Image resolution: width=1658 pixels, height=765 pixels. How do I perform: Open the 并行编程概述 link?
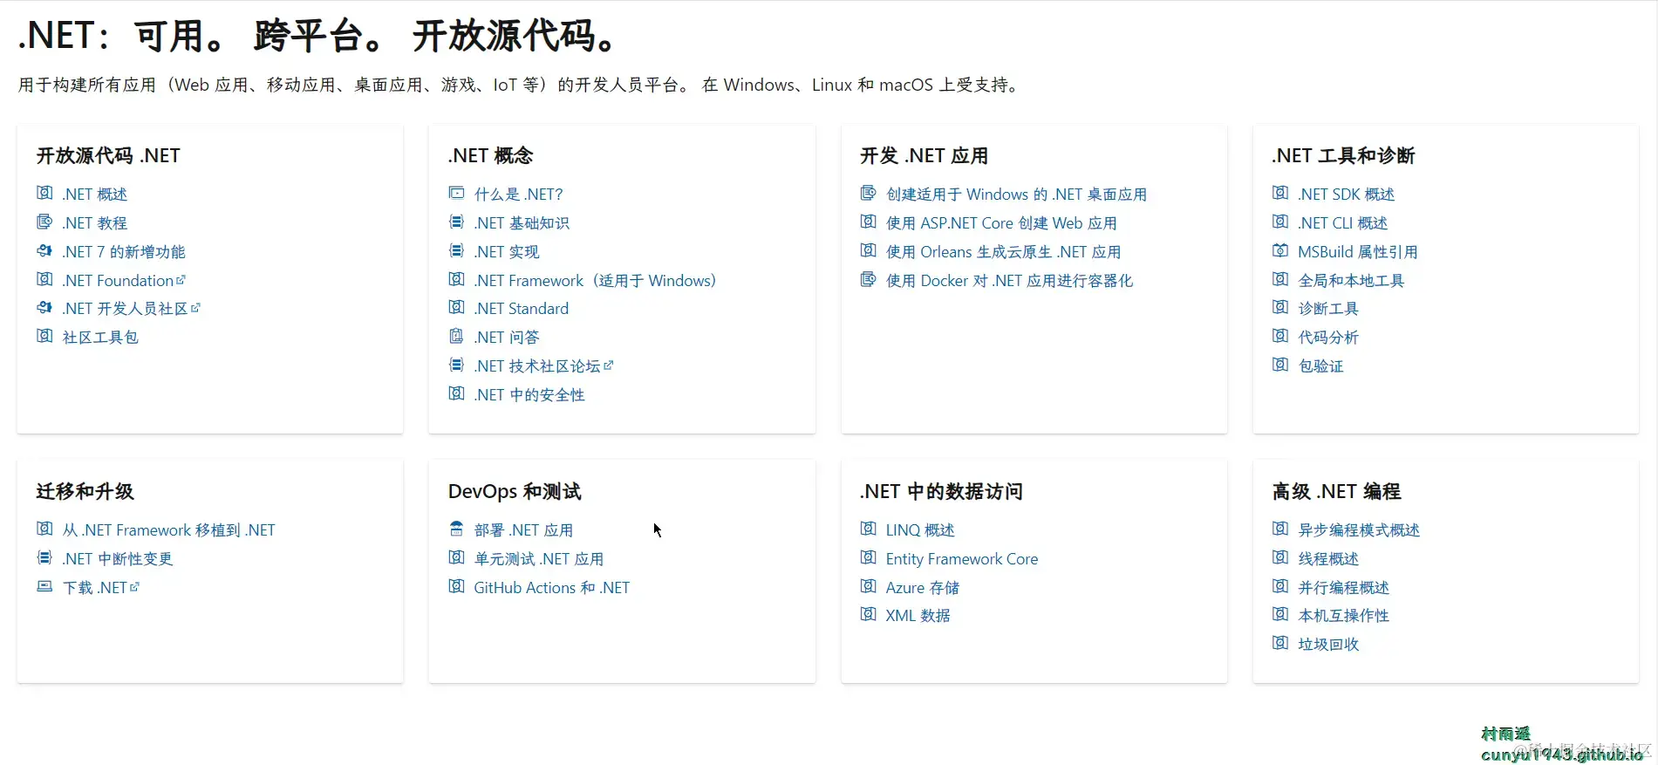tap(1344, 587)
